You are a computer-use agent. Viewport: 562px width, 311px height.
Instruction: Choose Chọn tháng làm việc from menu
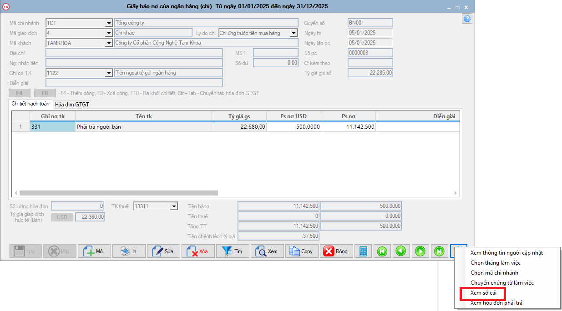(x=495, y=263)
